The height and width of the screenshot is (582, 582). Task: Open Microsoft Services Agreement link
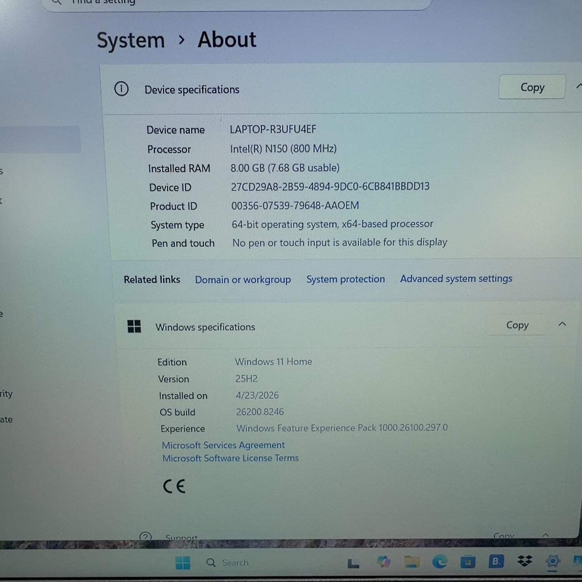click(x=223, y=445)
